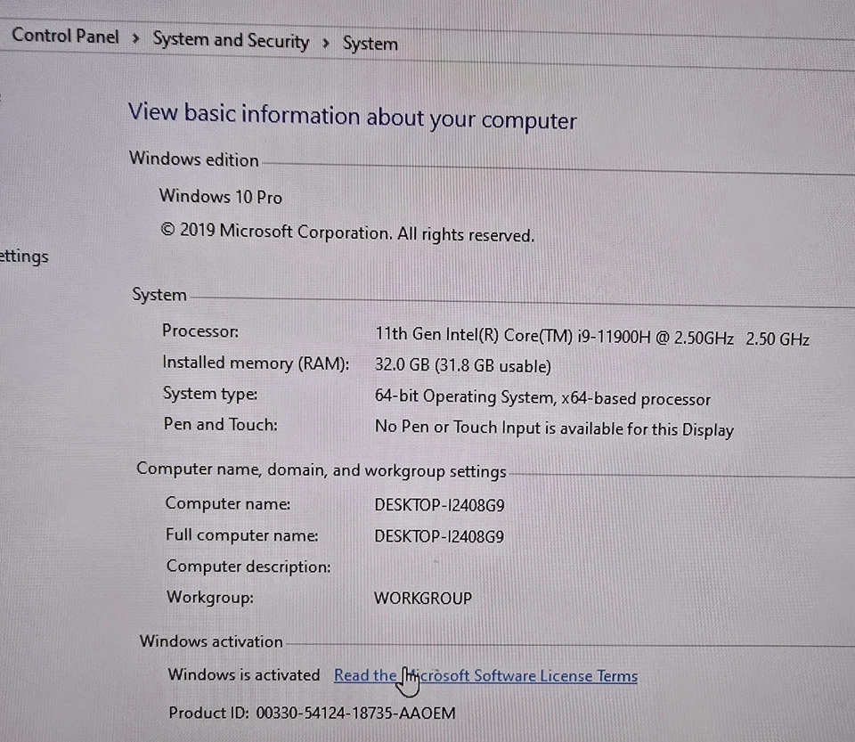Click the 64-bit System type description
Image resolution: width=855 pixels, height=742 pixels.
pos(543,398)
